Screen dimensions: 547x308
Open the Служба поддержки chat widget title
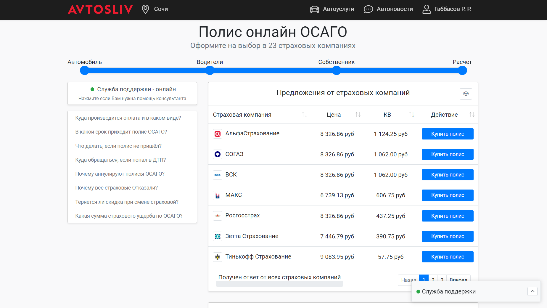point(449,291)
